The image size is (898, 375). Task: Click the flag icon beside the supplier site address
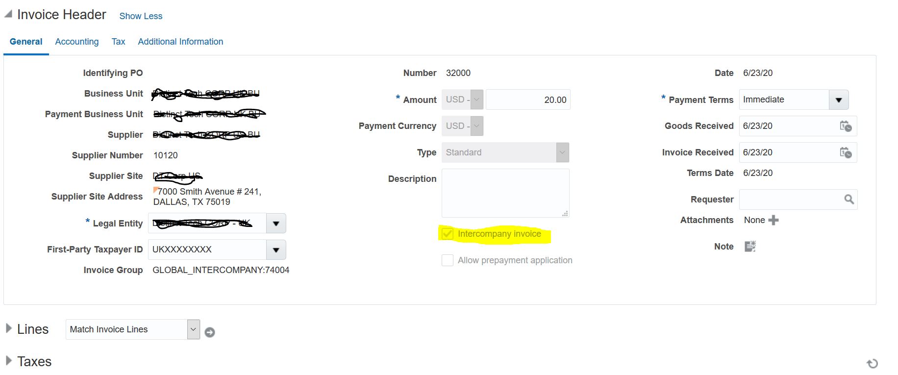(x=156, y=191)
